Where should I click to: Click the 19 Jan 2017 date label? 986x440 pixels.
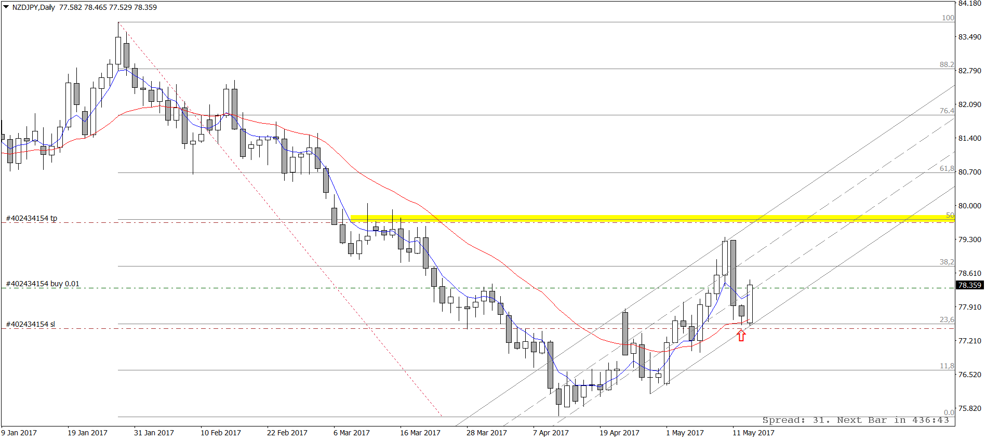(87, 433)
